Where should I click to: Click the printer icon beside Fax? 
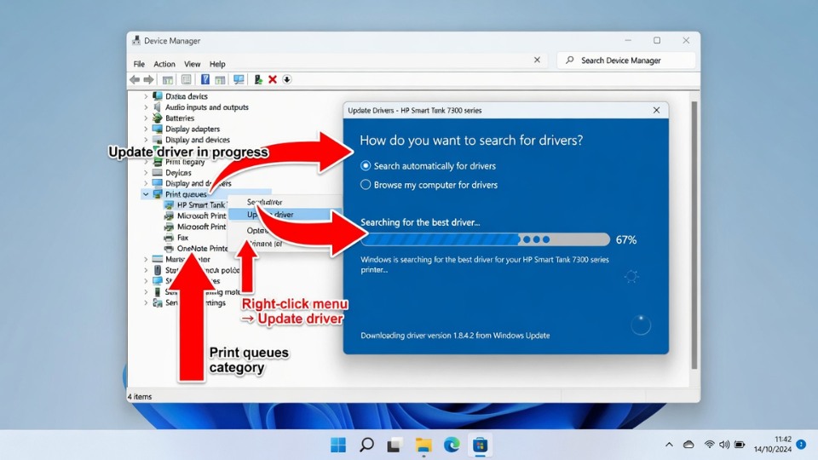pyautogui.click(x=169, y=238)
